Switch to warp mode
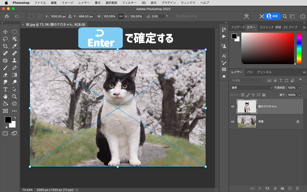Image resolution: width=307 pixels, height=192 pixels. (246, 16)
